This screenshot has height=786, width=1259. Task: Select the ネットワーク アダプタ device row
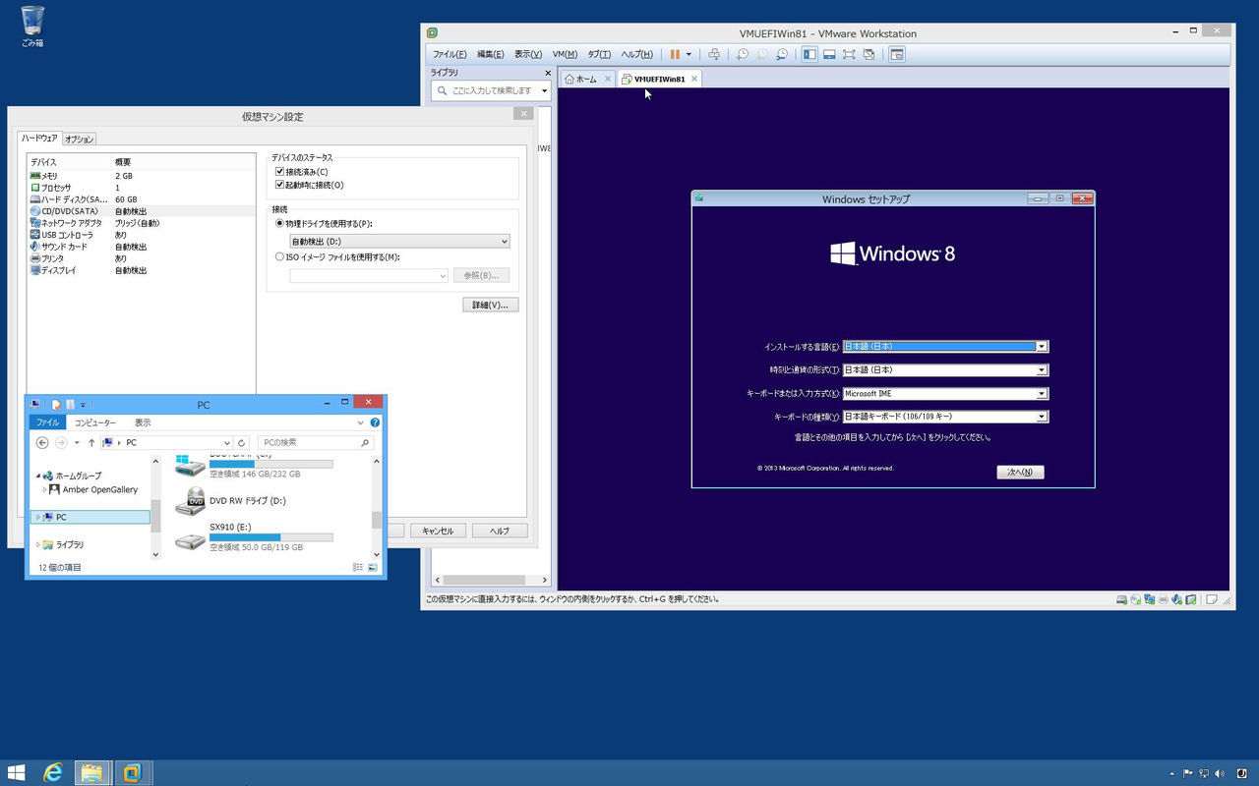coord(142,223)
